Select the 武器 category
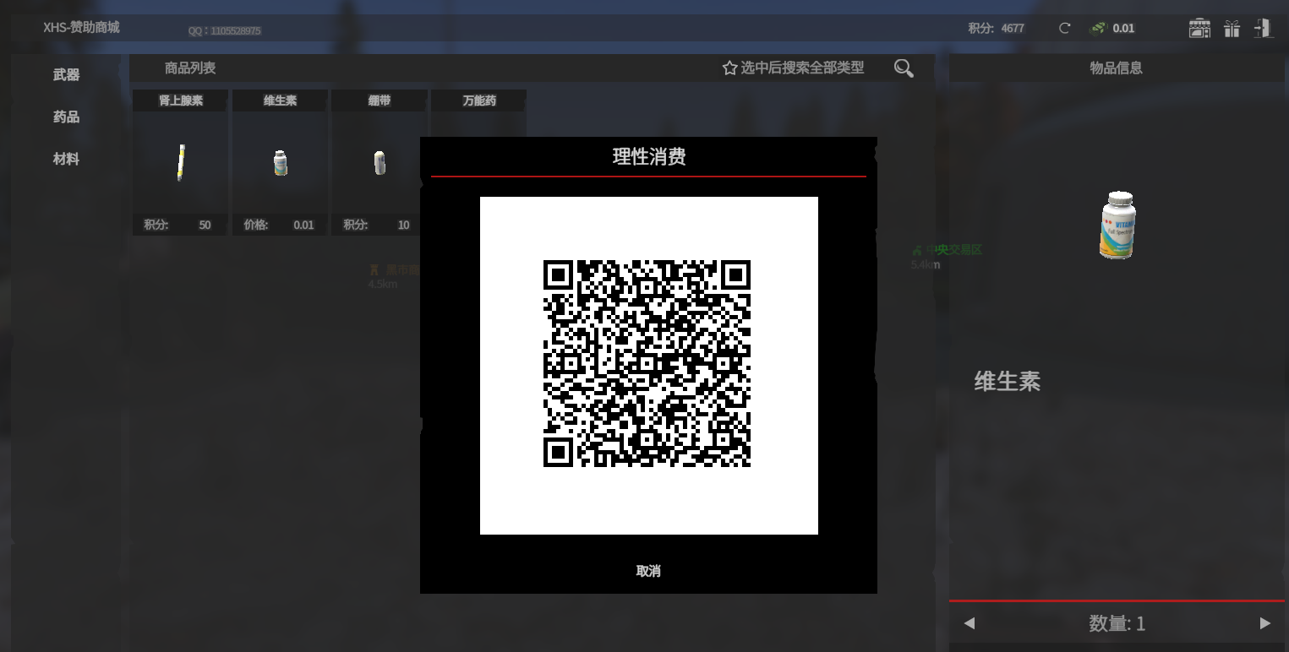The height and width of the screenshot is (652, 1289). point(66,74)
